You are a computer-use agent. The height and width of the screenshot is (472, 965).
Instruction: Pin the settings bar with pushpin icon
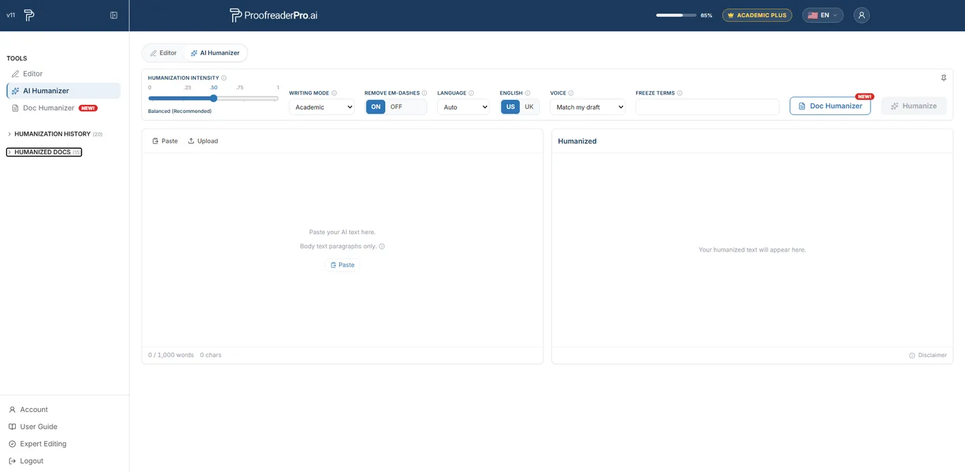(944, 78)
